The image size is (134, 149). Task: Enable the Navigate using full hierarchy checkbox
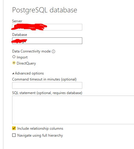pos(14,135)
